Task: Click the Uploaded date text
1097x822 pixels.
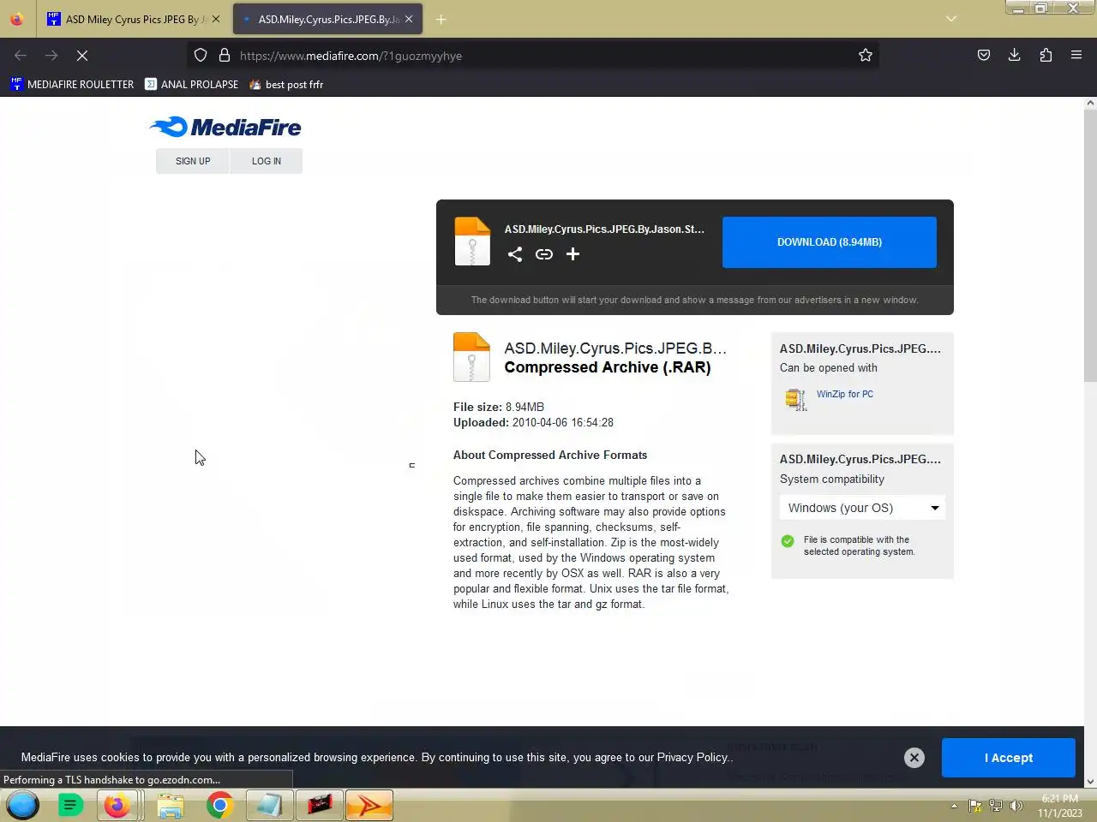Action: [533, 422]
